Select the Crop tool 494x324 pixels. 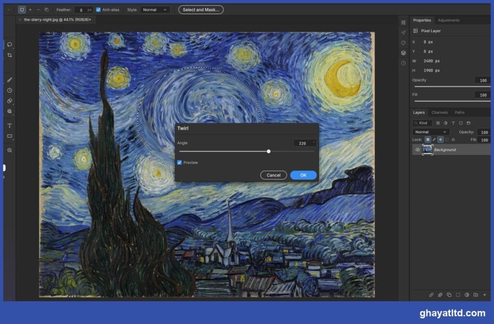[x=10, y=55]
